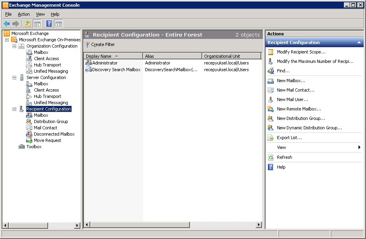Select the Disconnected Mailbox tree node
Image resolution: width=366 pixels, height=239 pixels.
pyautogui.click(x=54, y=134)
